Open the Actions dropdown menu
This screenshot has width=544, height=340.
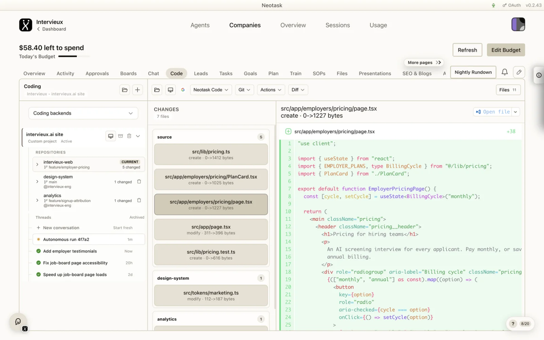click(271, 90)
